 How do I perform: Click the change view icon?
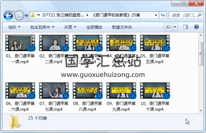(x=168, y=27)
